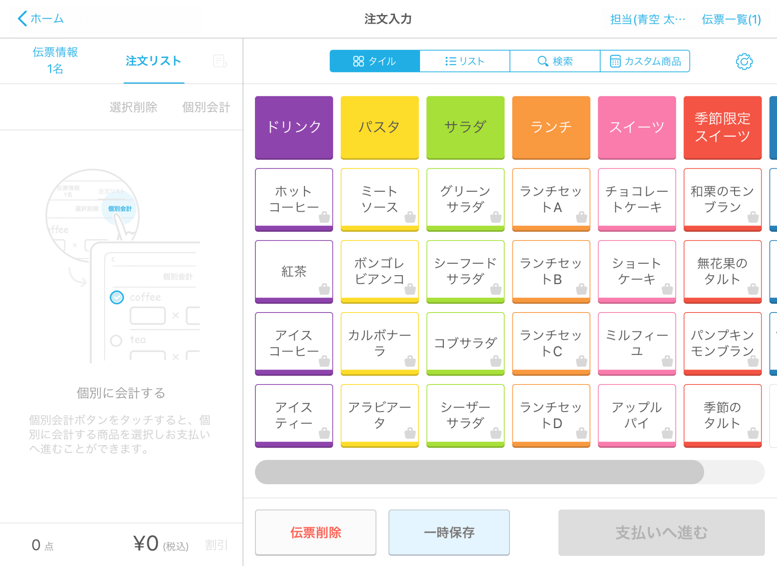
Task: Tap the bag icon on ショートケーキ tile
Action: pos(667,289)
